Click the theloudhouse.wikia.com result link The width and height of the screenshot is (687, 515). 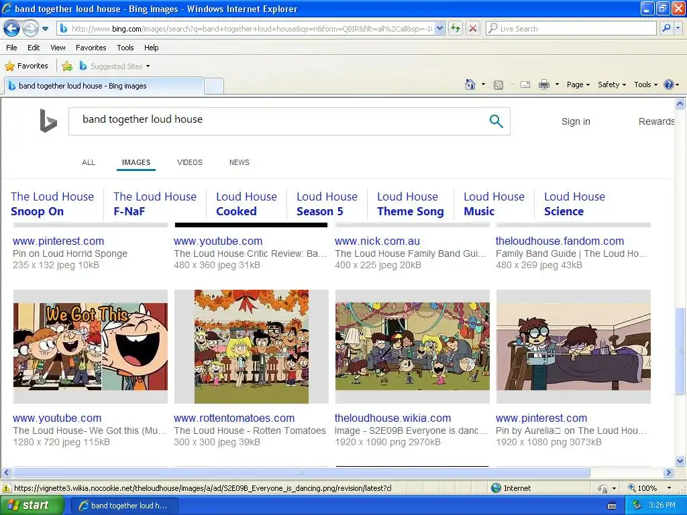coord(392,418)
